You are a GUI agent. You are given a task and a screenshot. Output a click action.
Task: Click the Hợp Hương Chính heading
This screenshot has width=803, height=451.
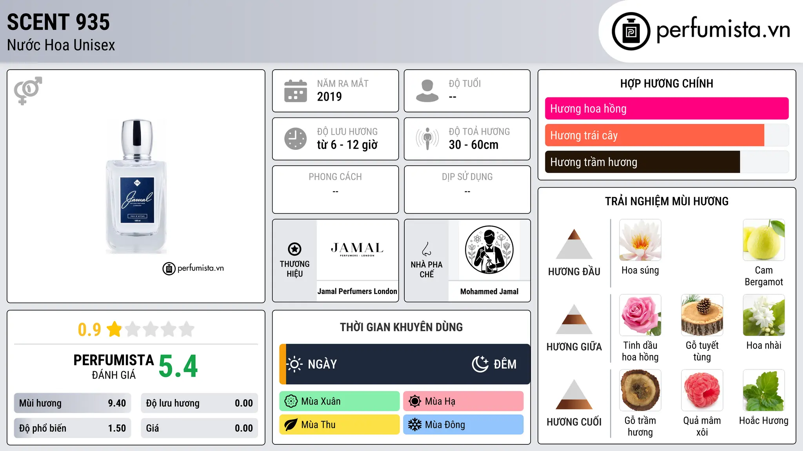pos(667,83)
